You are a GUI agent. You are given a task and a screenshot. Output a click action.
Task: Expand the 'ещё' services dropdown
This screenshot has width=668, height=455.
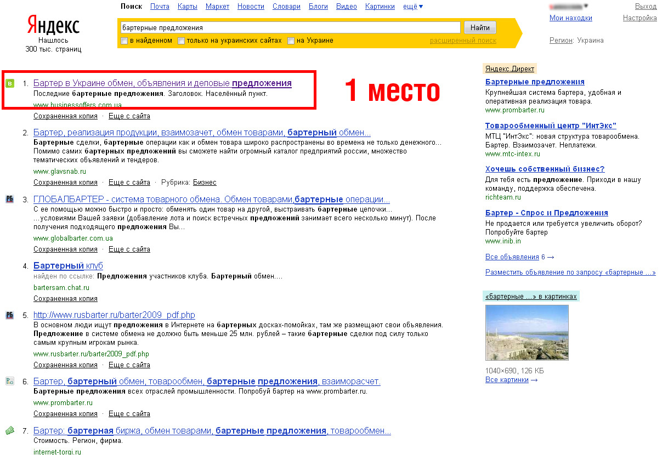point(413,7)
